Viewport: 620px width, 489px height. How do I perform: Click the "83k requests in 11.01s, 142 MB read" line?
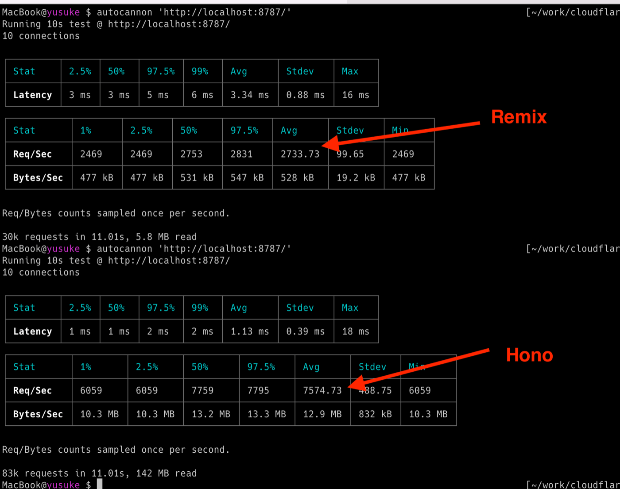pyautogui.click(x=100, y=473)
